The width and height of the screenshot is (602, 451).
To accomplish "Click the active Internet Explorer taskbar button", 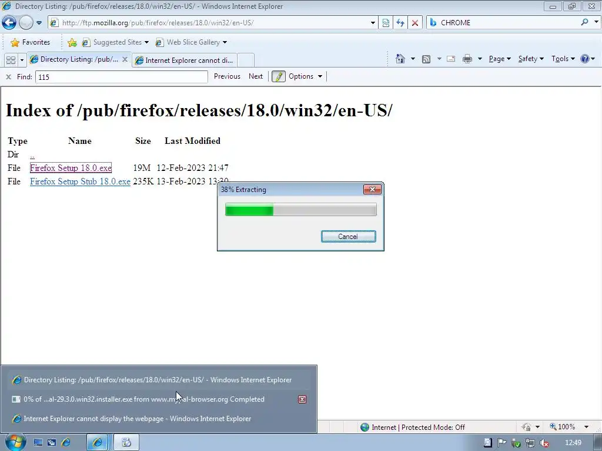I will (98, 443).
